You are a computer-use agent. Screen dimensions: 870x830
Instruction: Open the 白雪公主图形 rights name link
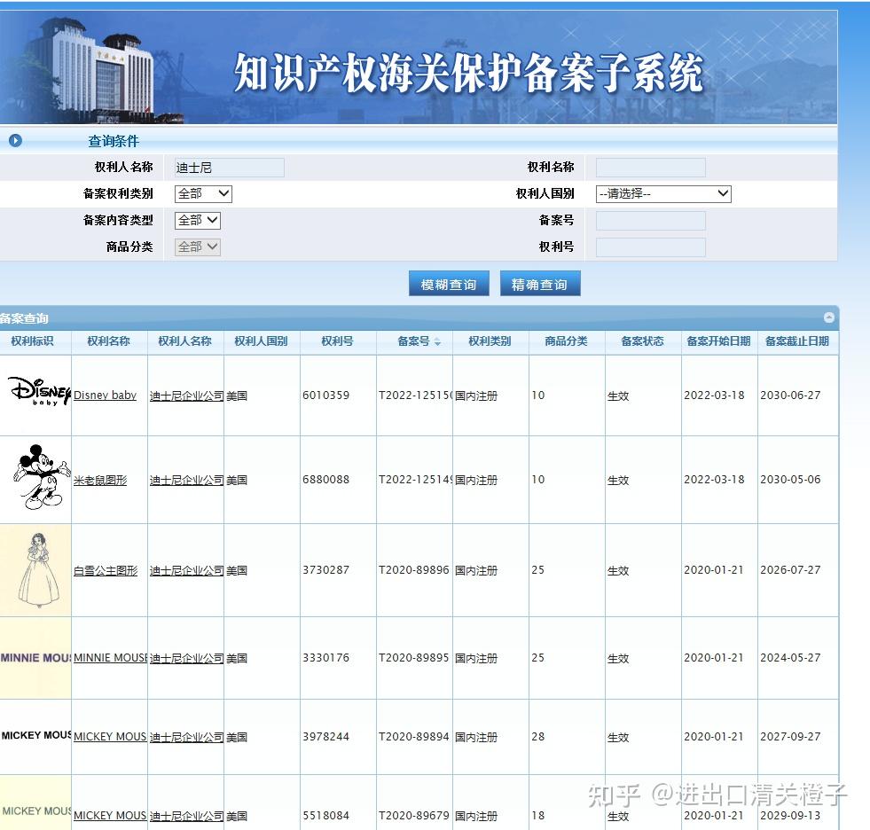click(x=106, y=570)
